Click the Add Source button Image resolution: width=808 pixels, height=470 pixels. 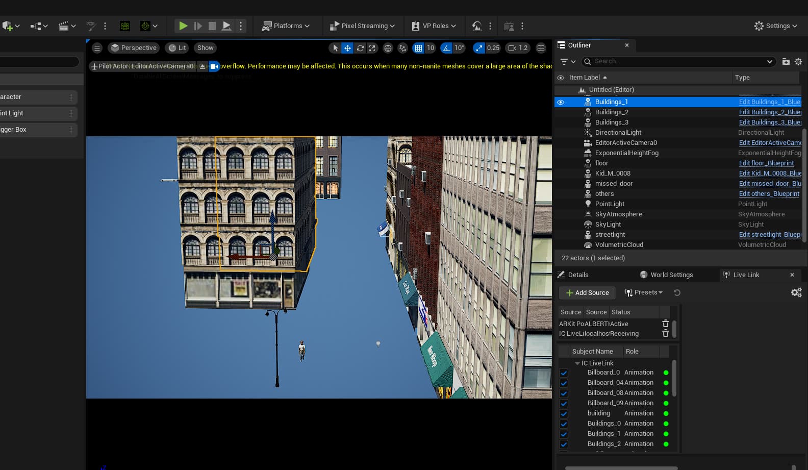tap(587, 293)
